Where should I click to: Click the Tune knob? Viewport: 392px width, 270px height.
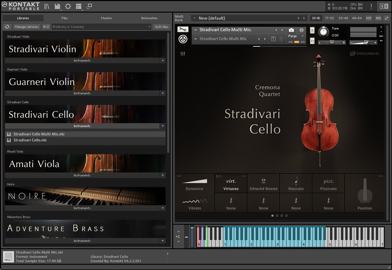pos(323,31)
